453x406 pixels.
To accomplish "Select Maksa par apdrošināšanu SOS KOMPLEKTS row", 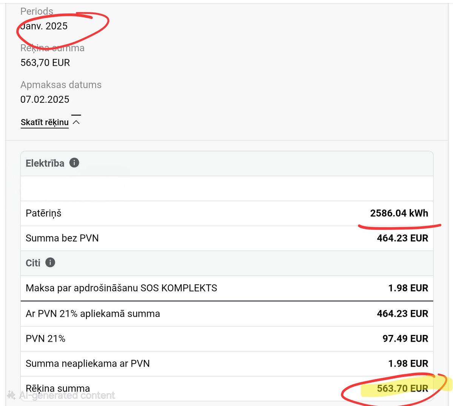I will point(227,288).
